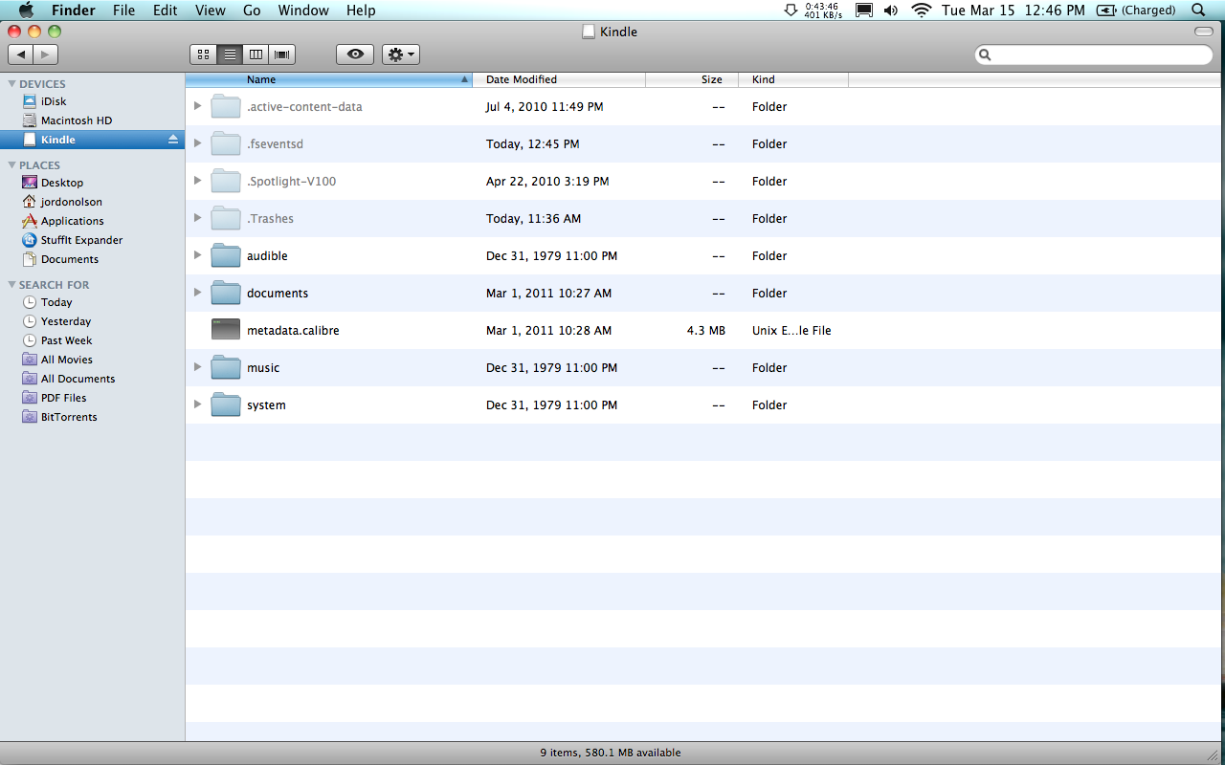Switch to Cover Flow view
Viewport: 1225px width, 765px height.
[282, 55]
